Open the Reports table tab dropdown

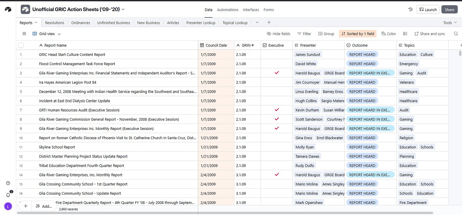pos(36,23)
